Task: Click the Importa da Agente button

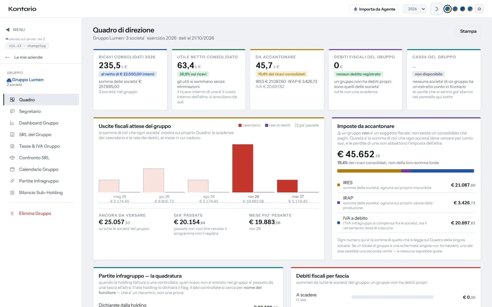Action: [x=374, y=9]
